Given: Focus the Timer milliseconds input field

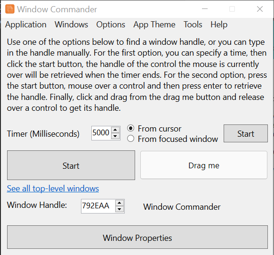Looking at the screenshot, I should (x=101, y=133).
